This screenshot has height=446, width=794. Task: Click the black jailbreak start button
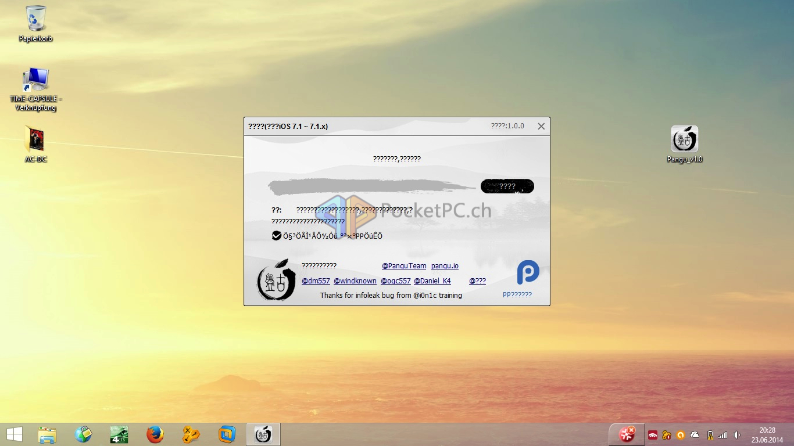(x=507, y=186)
